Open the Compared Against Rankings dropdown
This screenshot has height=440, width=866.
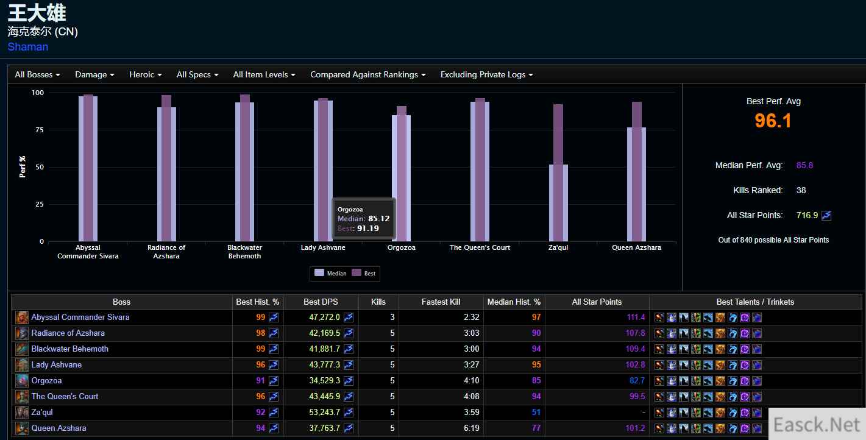click(367, 74)
